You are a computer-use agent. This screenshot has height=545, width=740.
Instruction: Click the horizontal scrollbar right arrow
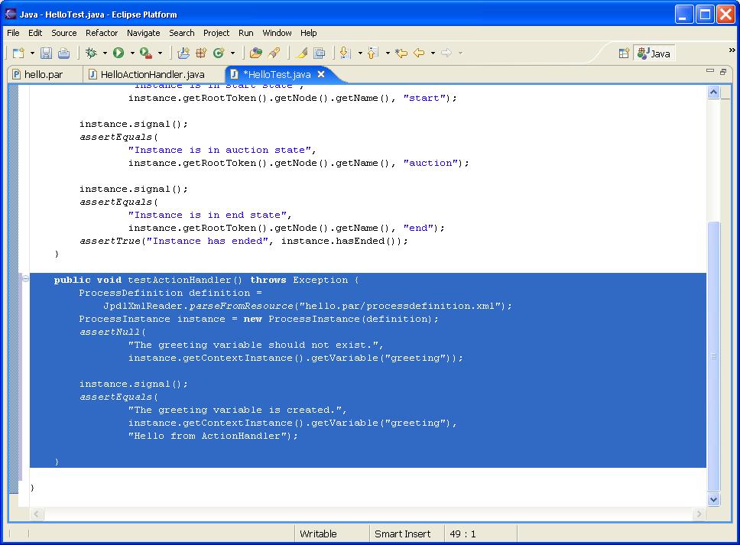click(699, 514)
